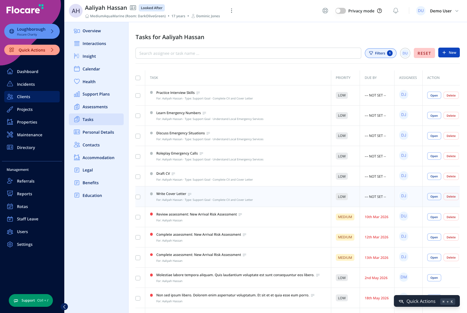Click the 10th Mar 2026 due date
The width and height of the screenshot is (467, 313).
point(377,217)
